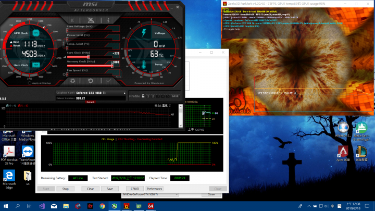
Task: Click the thermometer temperature icon
Action: [x=144, y=65]
